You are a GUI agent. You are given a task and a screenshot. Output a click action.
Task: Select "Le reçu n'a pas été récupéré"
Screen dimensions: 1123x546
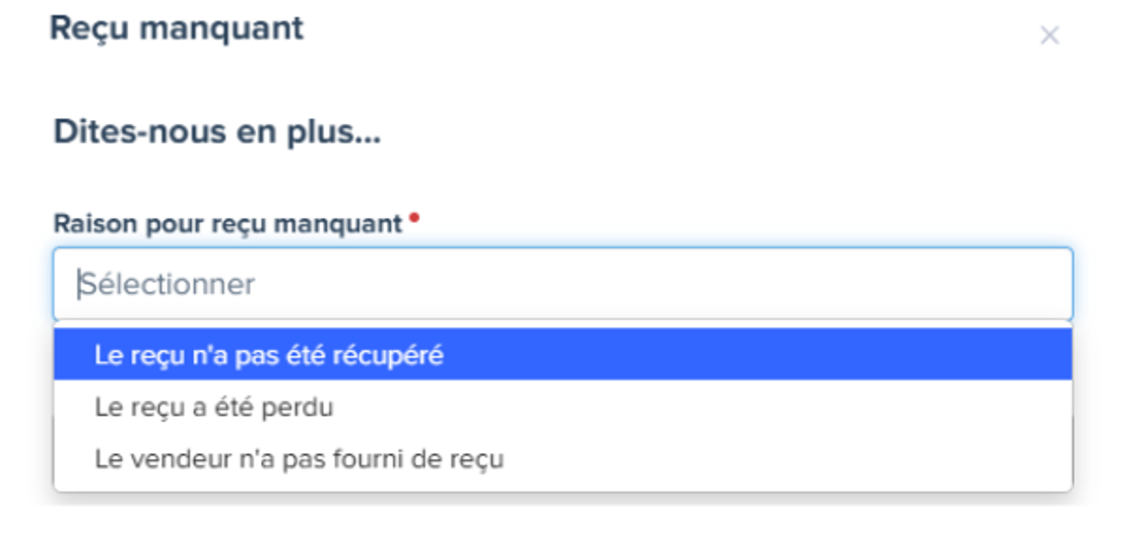(268, 355)
